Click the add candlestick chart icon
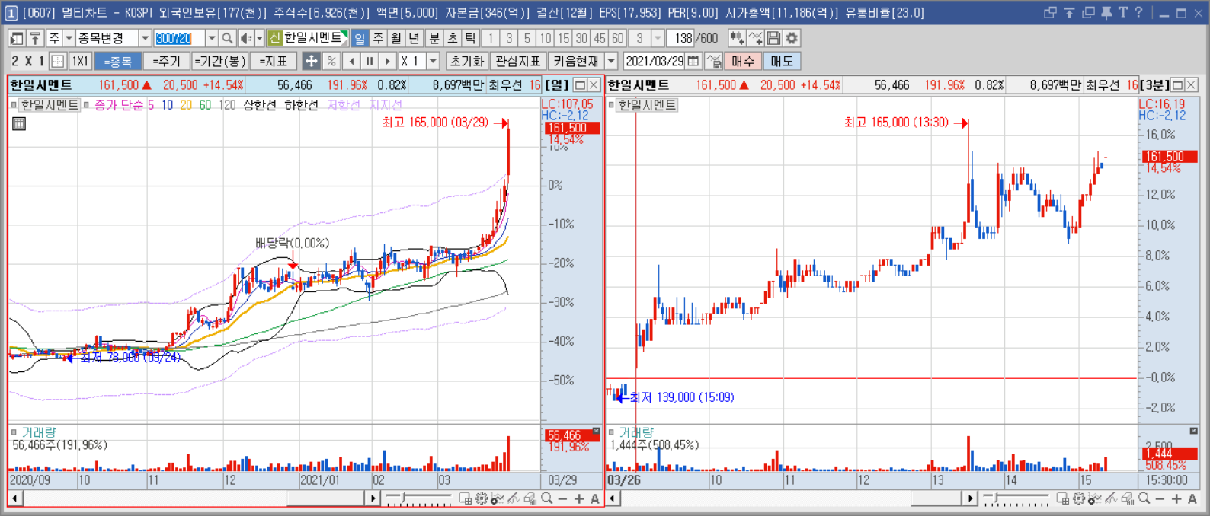Screen dimensions: 1210x516 pos(737,38)
